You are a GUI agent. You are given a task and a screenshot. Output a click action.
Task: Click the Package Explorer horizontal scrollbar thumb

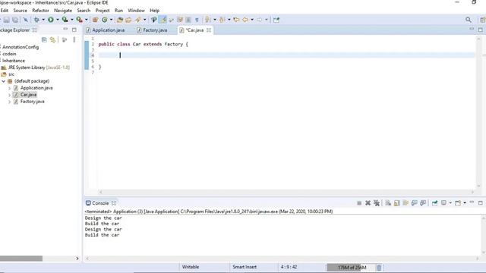tap(21, 258)
